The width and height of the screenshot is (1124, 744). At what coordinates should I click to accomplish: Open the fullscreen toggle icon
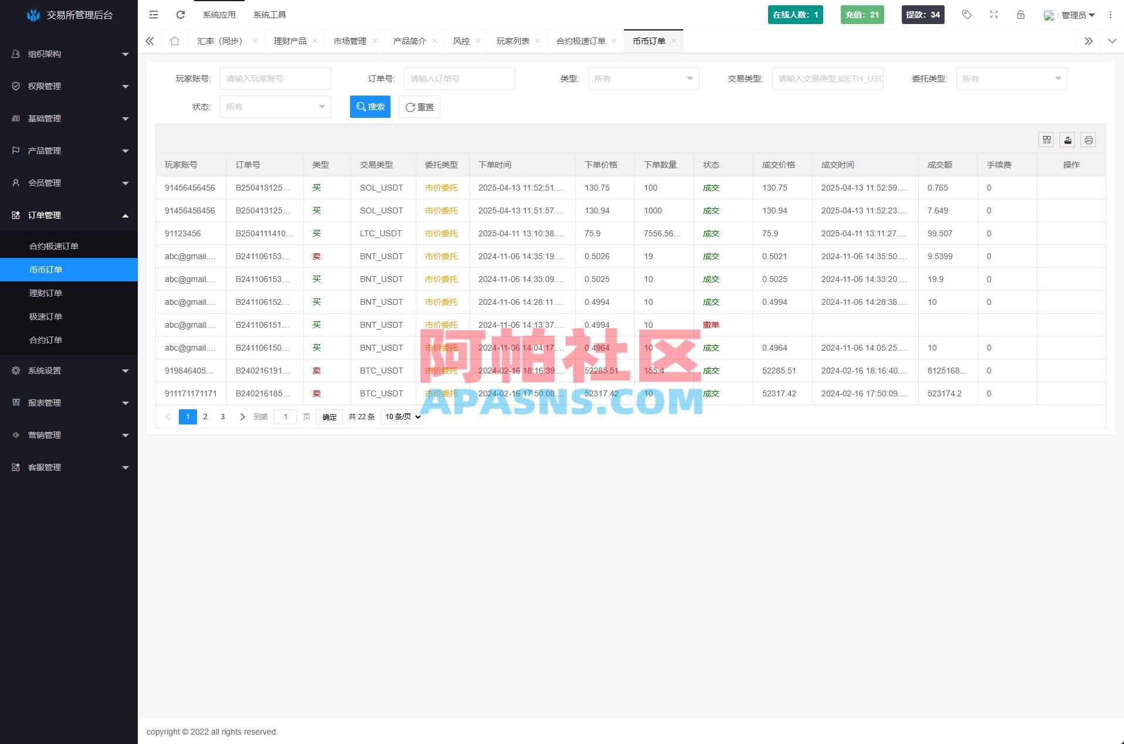[993, 15]
